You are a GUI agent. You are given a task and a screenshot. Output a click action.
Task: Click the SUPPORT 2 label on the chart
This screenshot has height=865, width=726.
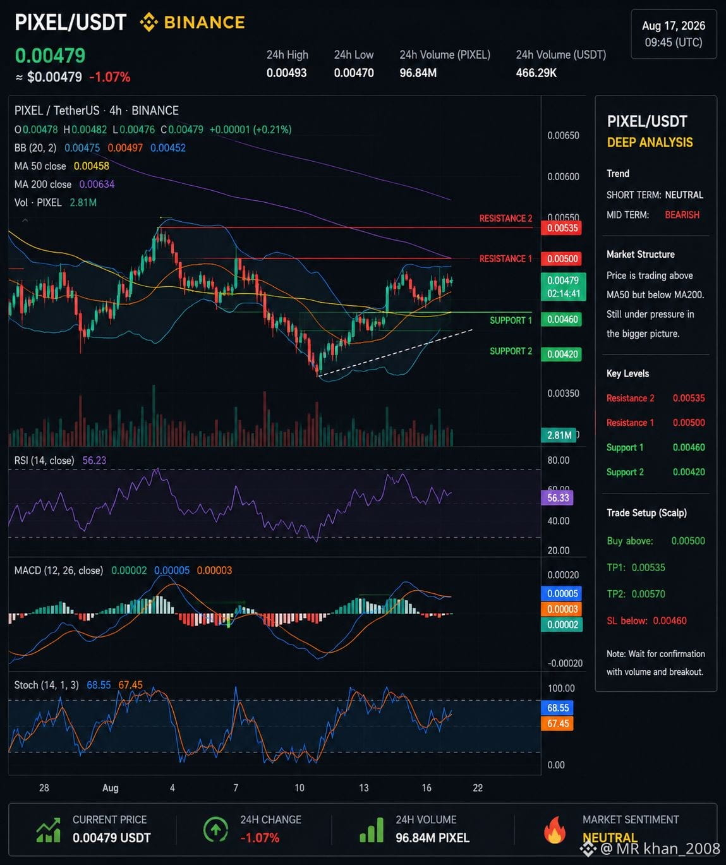pos(511,351)
